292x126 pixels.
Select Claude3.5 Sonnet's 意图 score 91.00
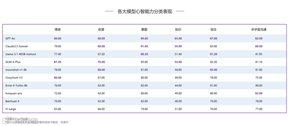144,46
